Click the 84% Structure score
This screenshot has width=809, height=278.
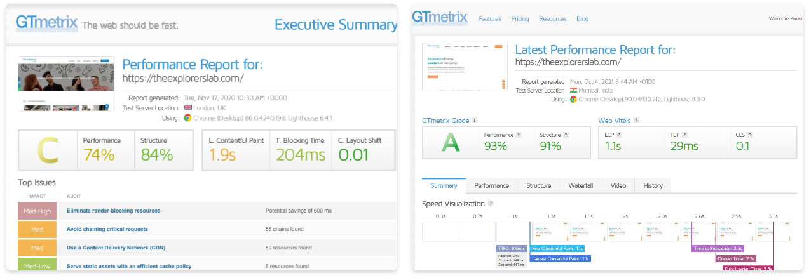[x=156, y=155]
